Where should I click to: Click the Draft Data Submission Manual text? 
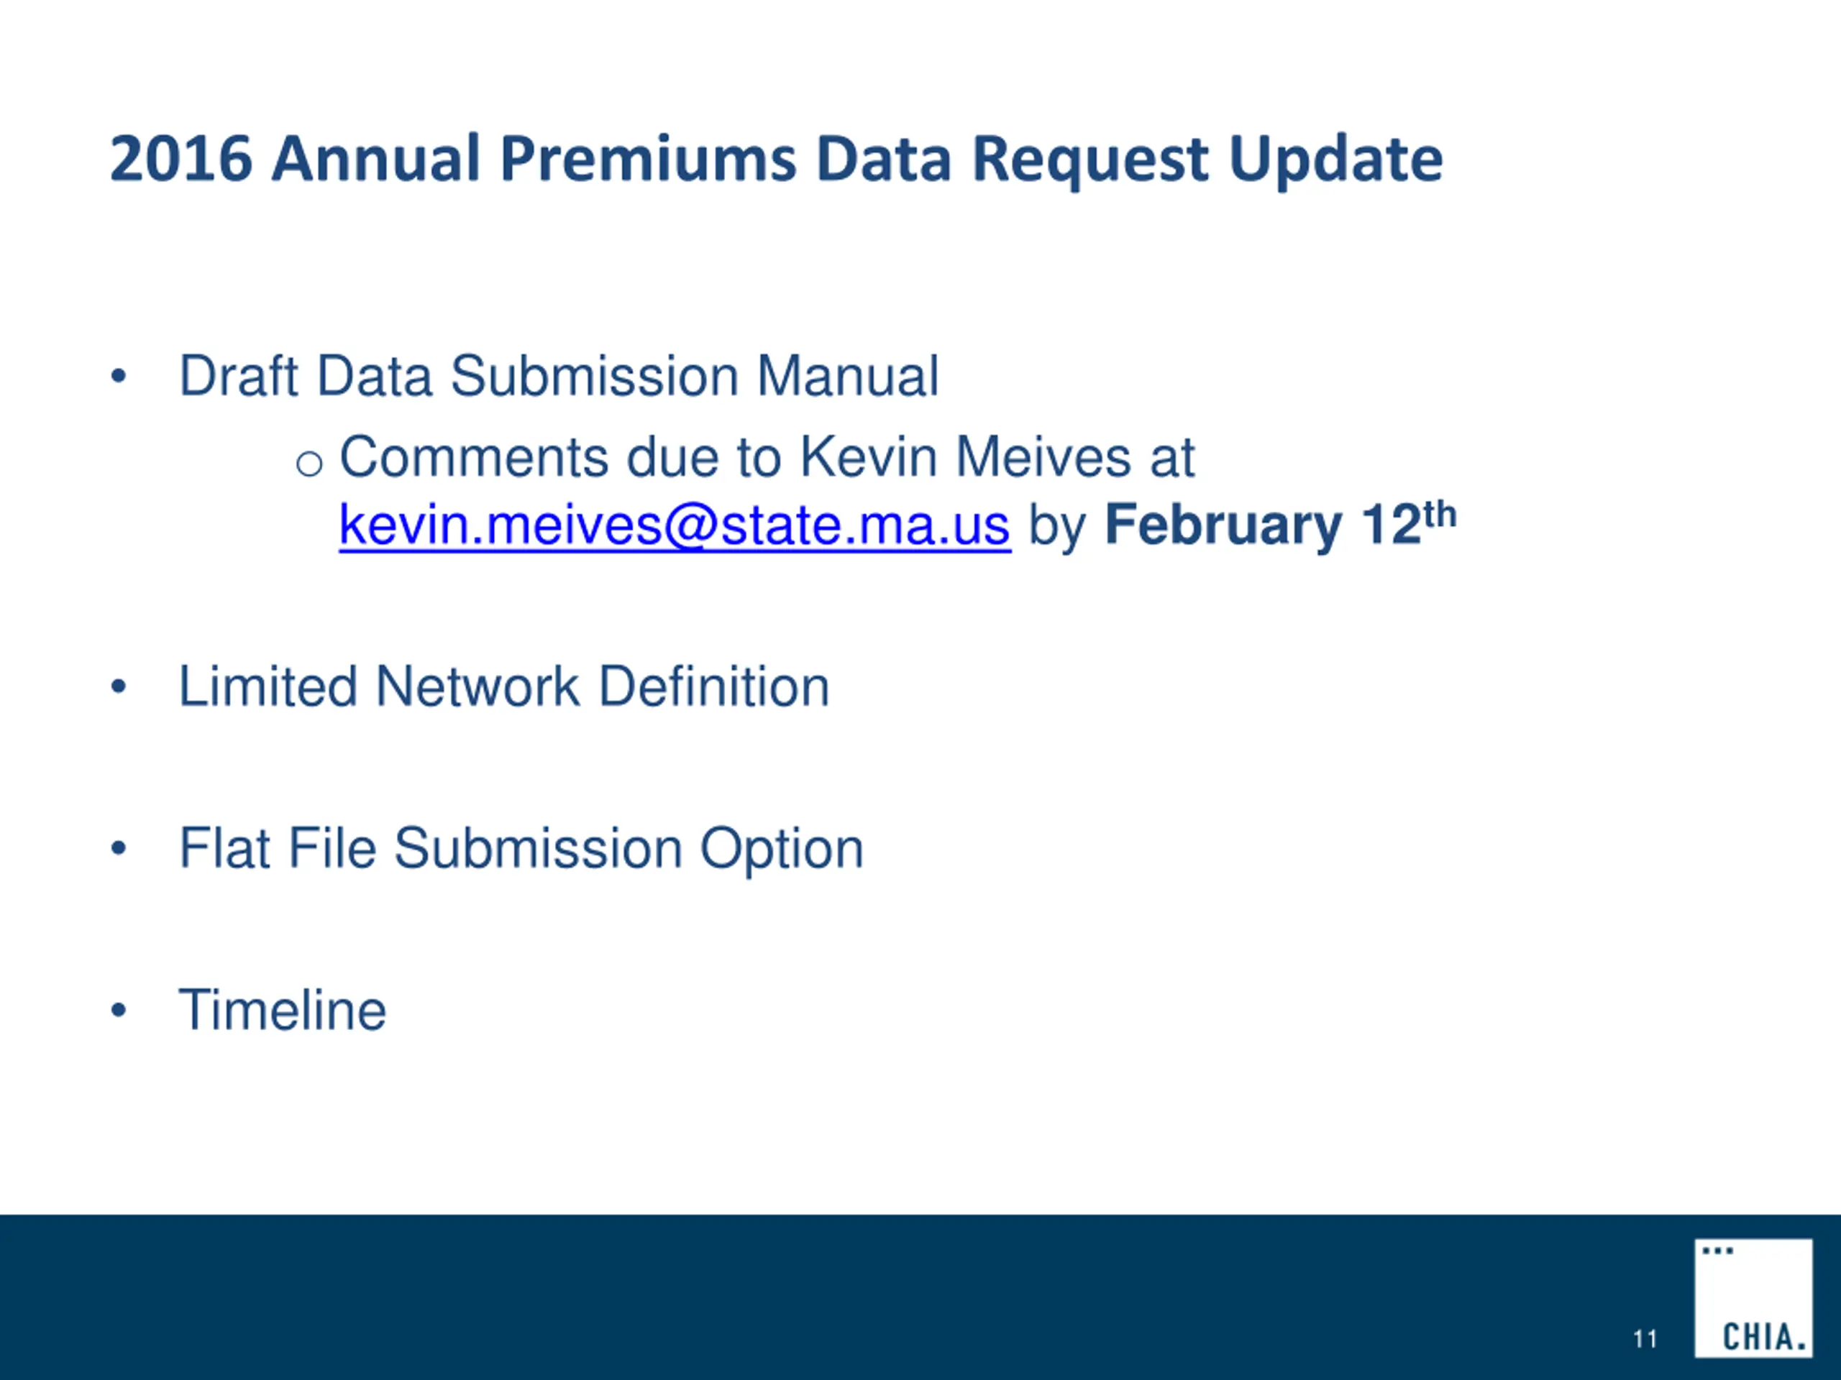tap(559, 376)
